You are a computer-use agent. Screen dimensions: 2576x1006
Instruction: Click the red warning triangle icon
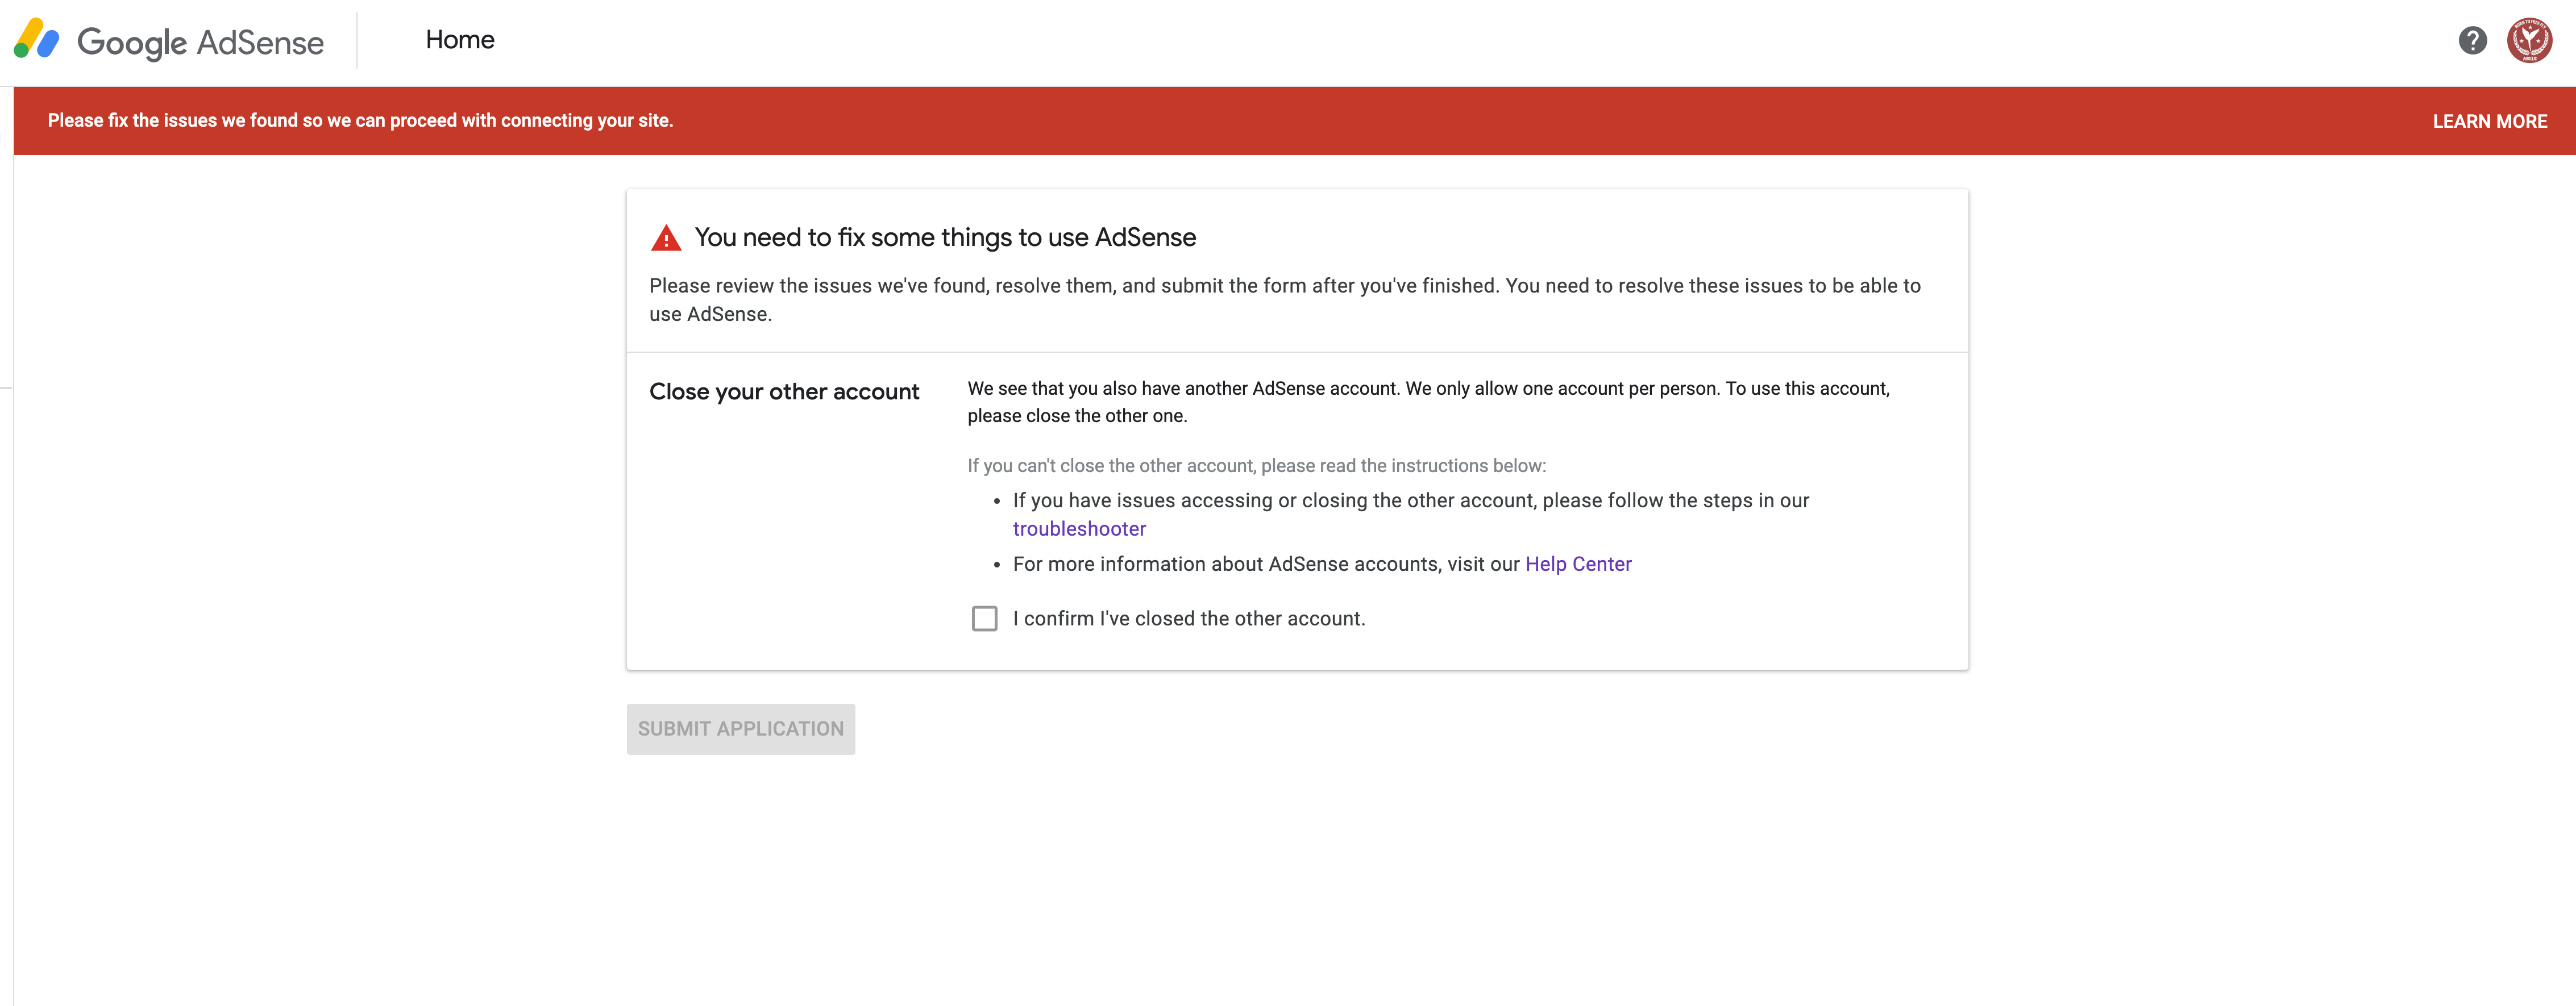pos(666,239)
